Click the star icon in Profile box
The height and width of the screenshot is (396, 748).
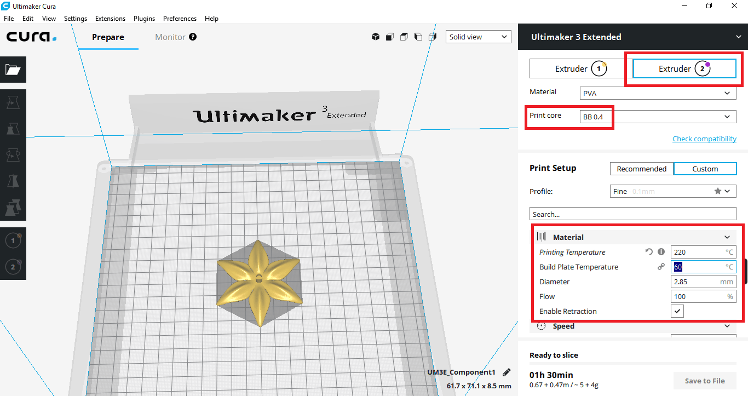point(717,191)
